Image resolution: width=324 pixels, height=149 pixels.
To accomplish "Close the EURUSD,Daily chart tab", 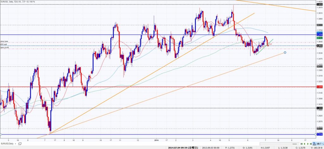I will 16,144.
